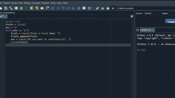The height and width of the screenshot is (98, 175).
Task: Open the Search menu
Action: [7, 3]
